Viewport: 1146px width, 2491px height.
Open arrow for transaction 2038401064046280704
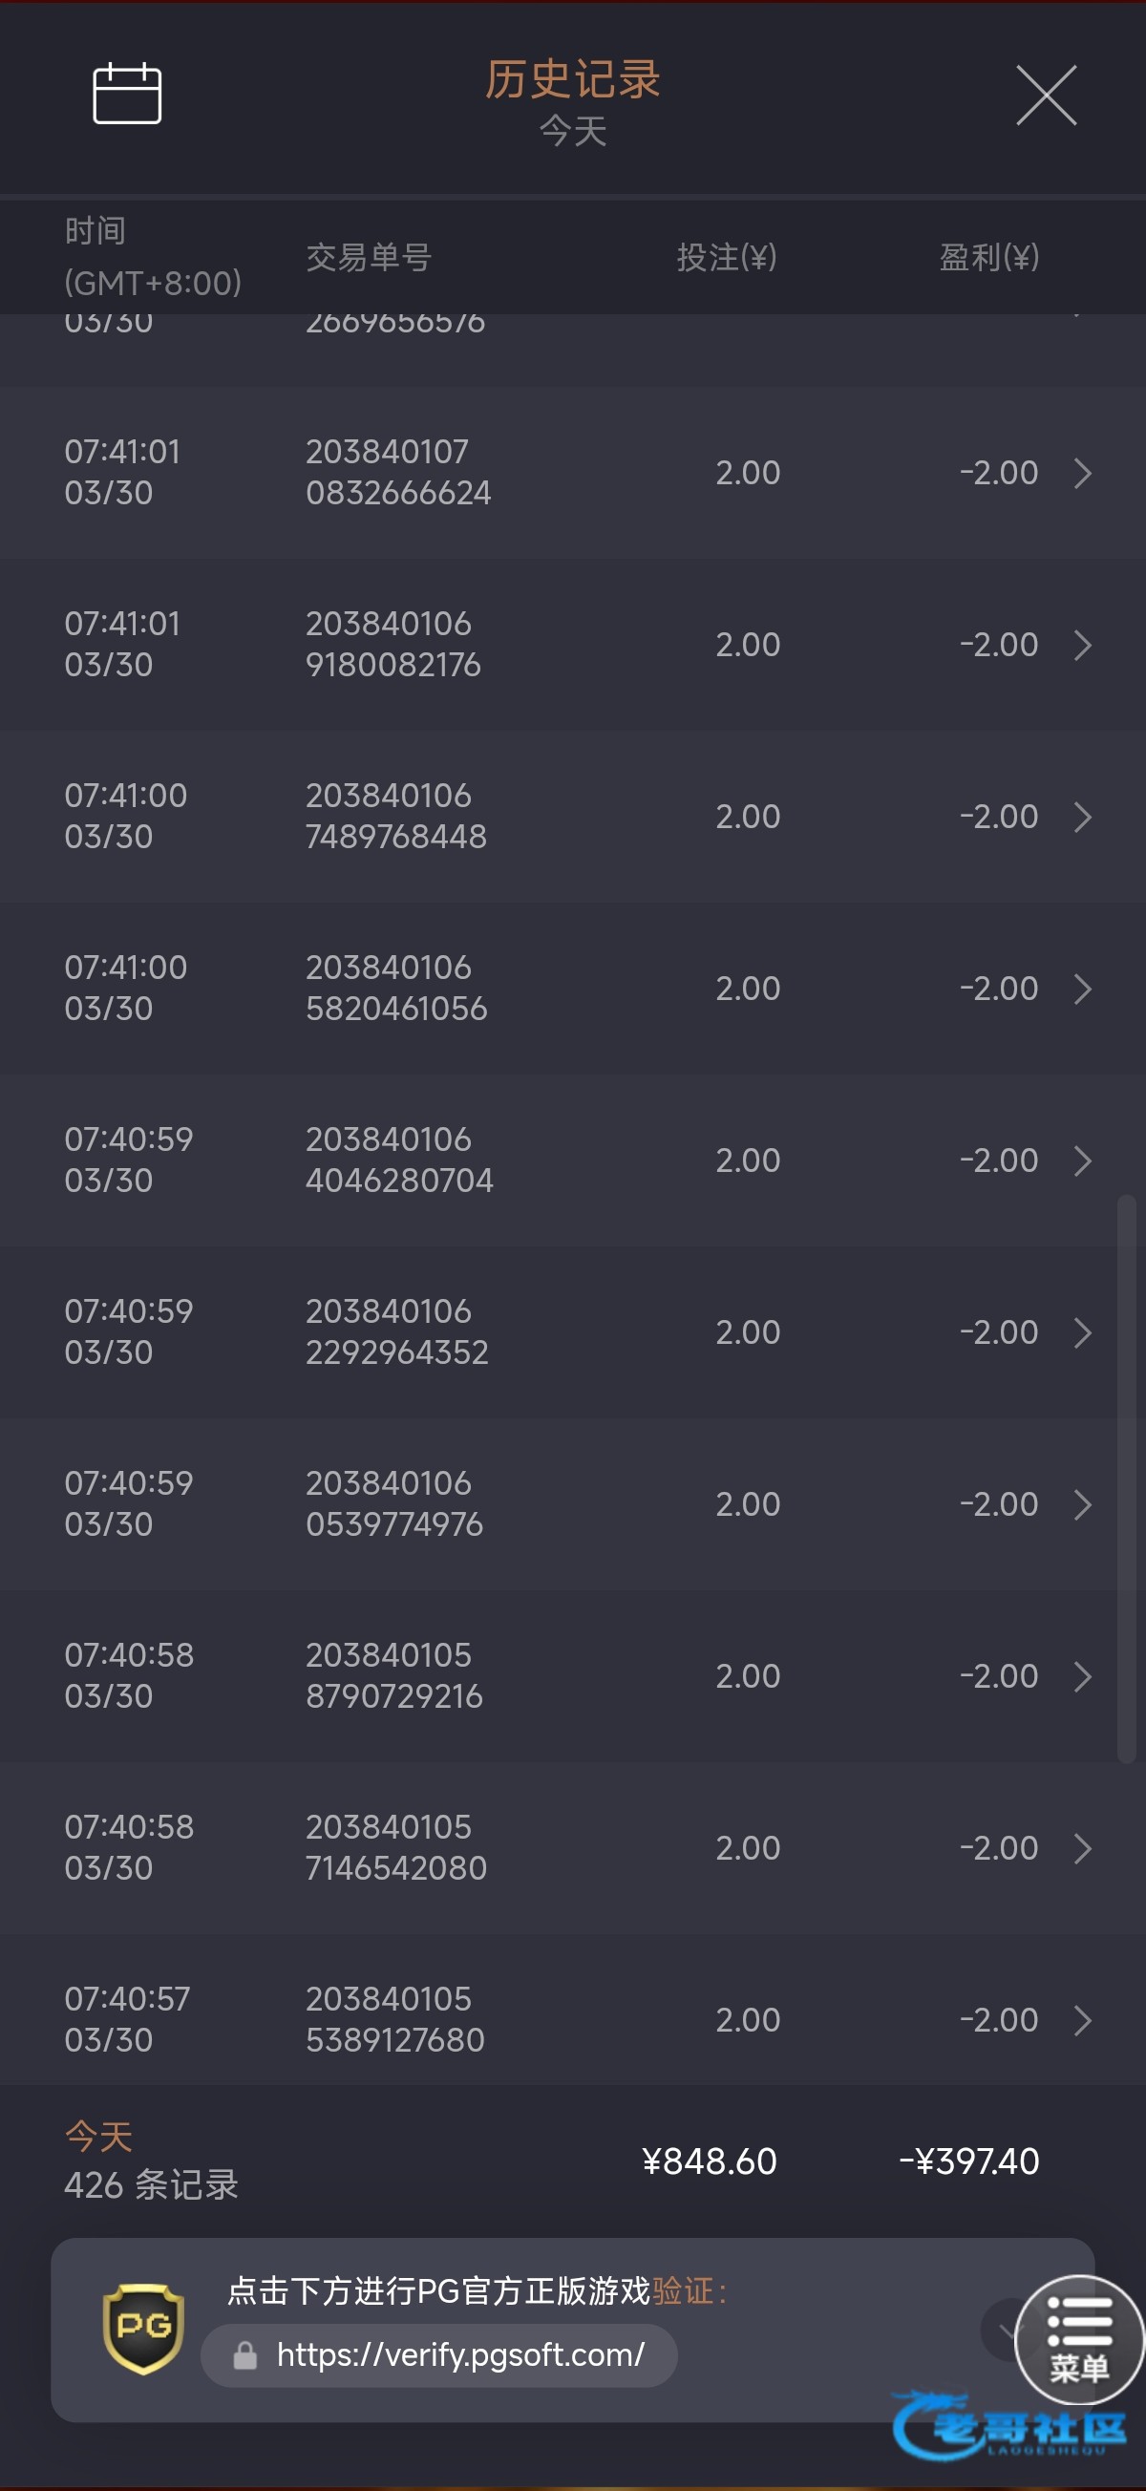[1082, 1160]
